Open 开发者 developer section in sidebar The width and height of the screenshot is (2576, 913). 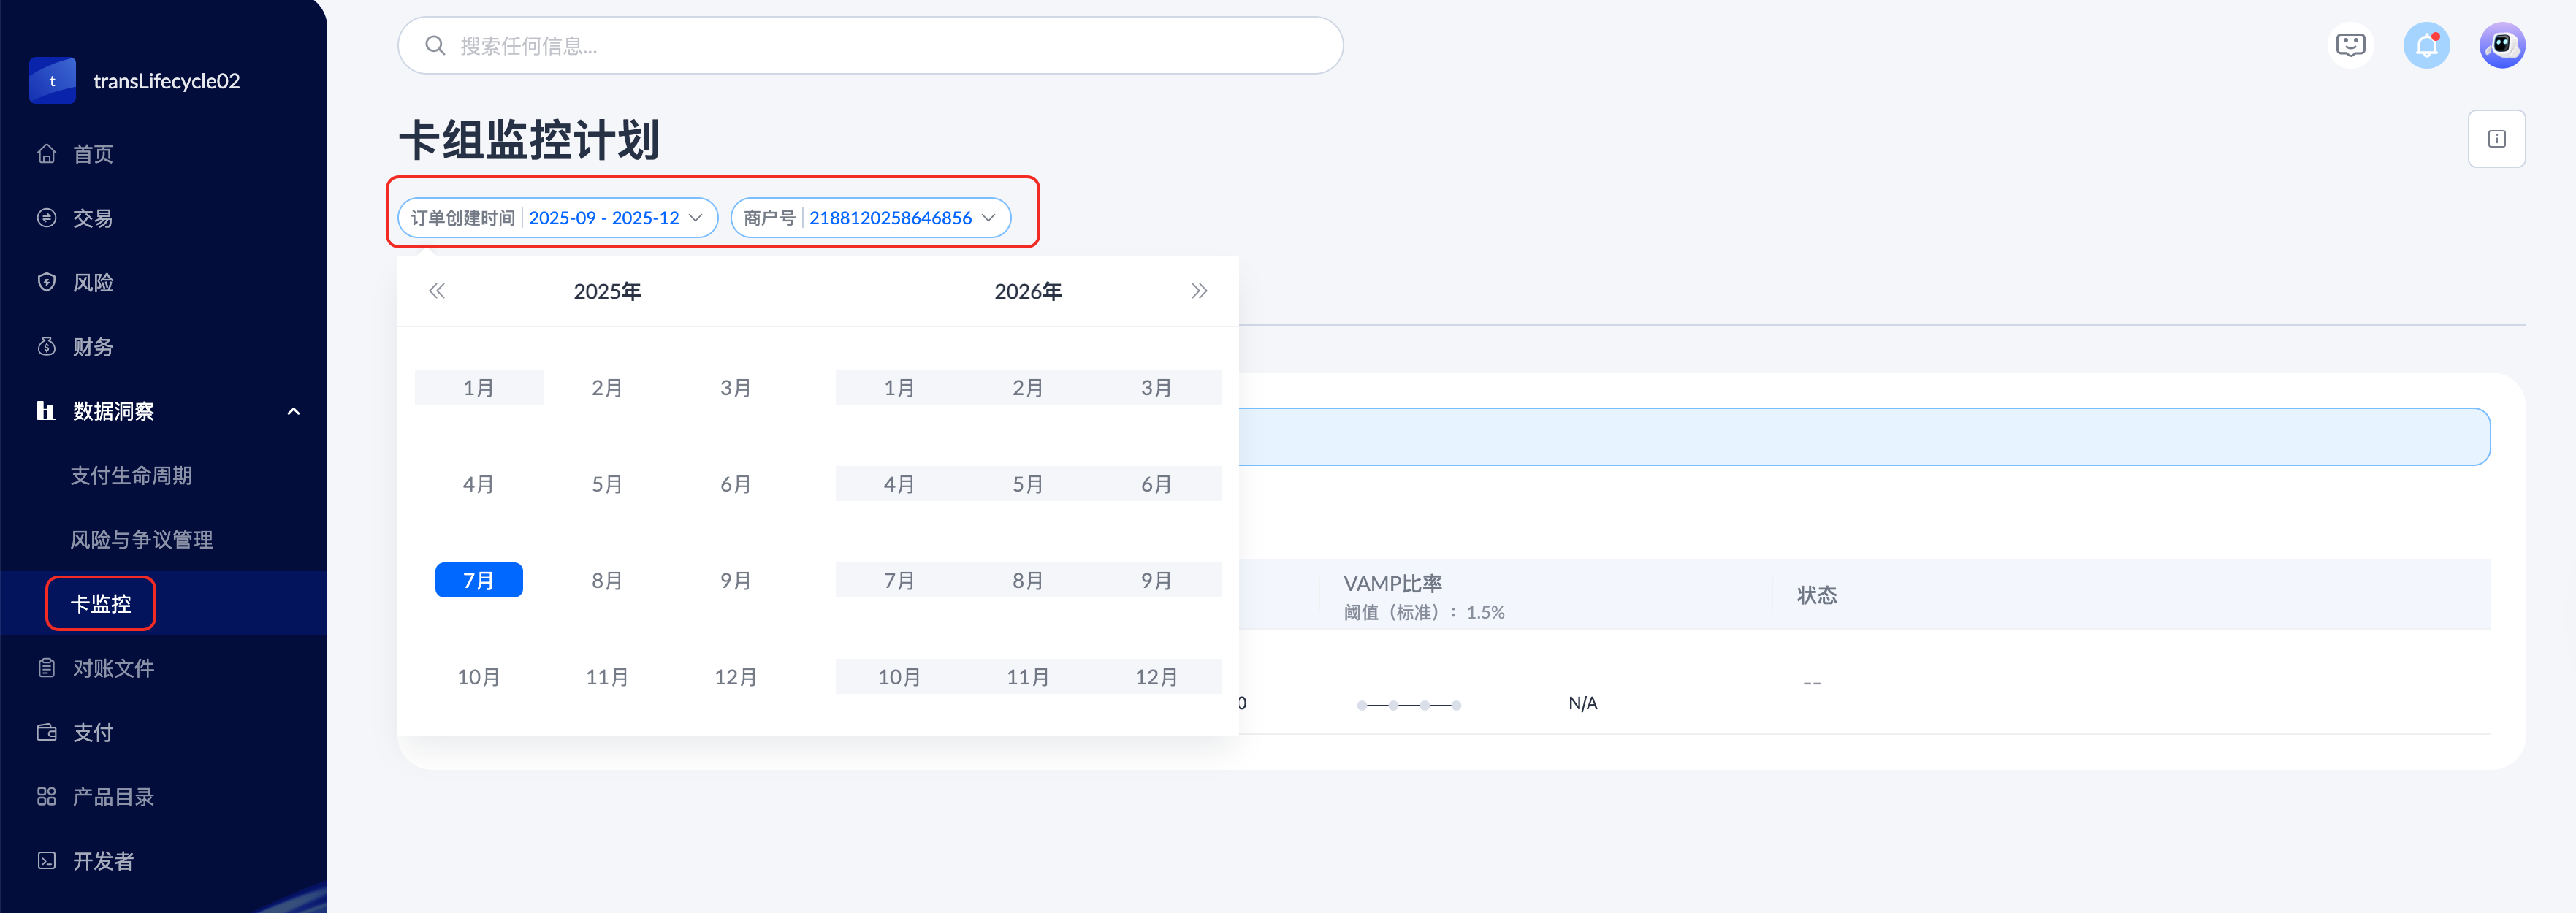[102, 861]
